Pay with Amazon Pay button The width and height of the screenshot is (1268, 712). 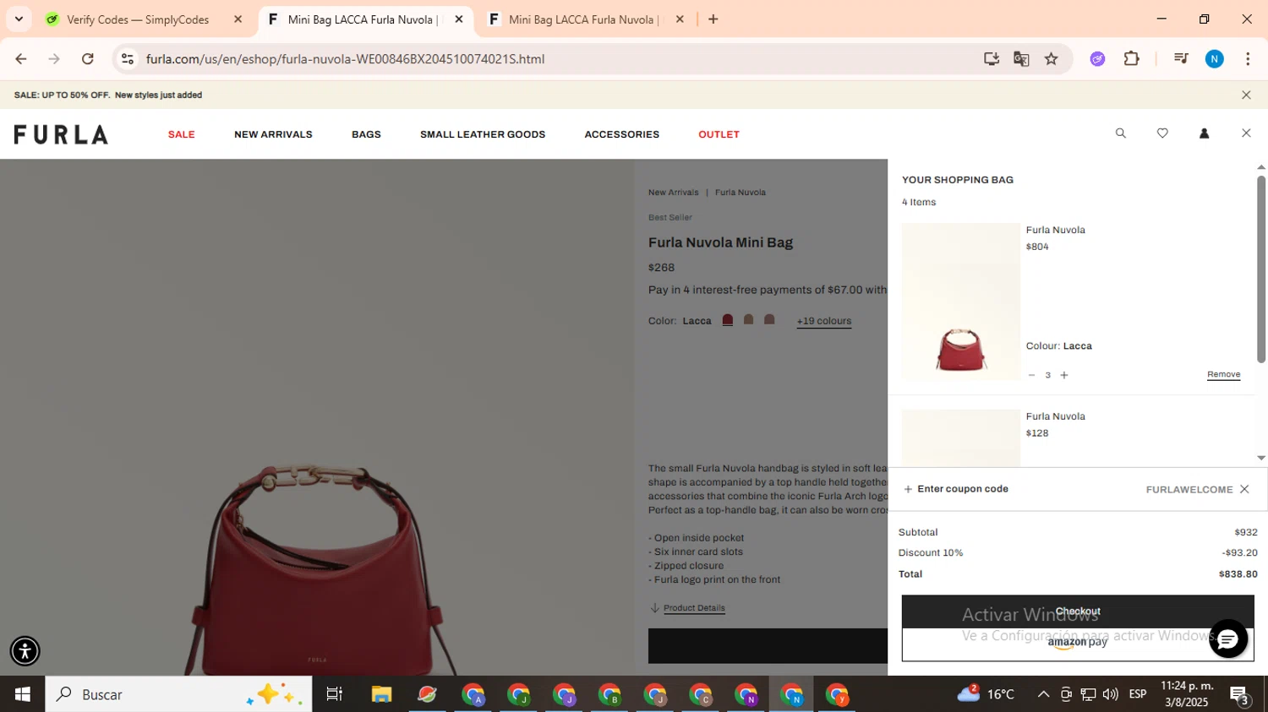pyautogui.click(x=1078, y=644)
